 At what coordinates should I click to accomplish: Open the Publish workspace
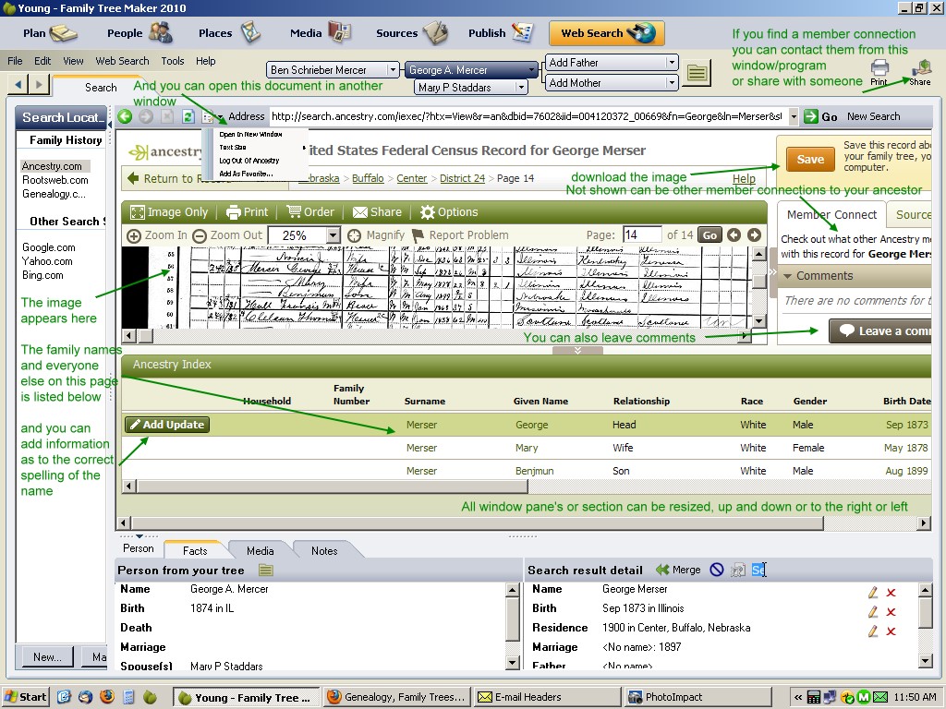pyautogui.click(x=501, y=33)
